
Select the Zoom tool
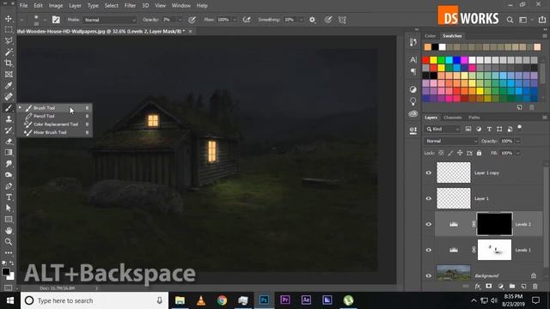pyautogui.click(x=9, y=242)
